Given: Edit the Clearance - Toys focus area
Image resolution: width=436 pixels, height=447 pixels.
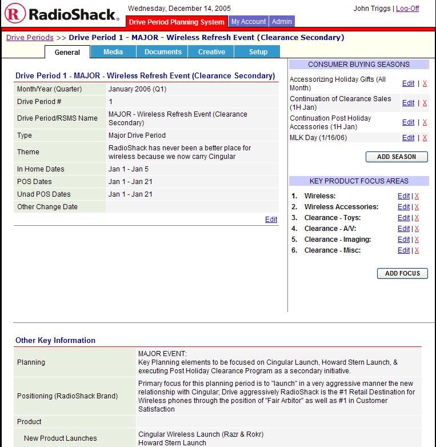Looking at the screenshot, I should [403, 218].
